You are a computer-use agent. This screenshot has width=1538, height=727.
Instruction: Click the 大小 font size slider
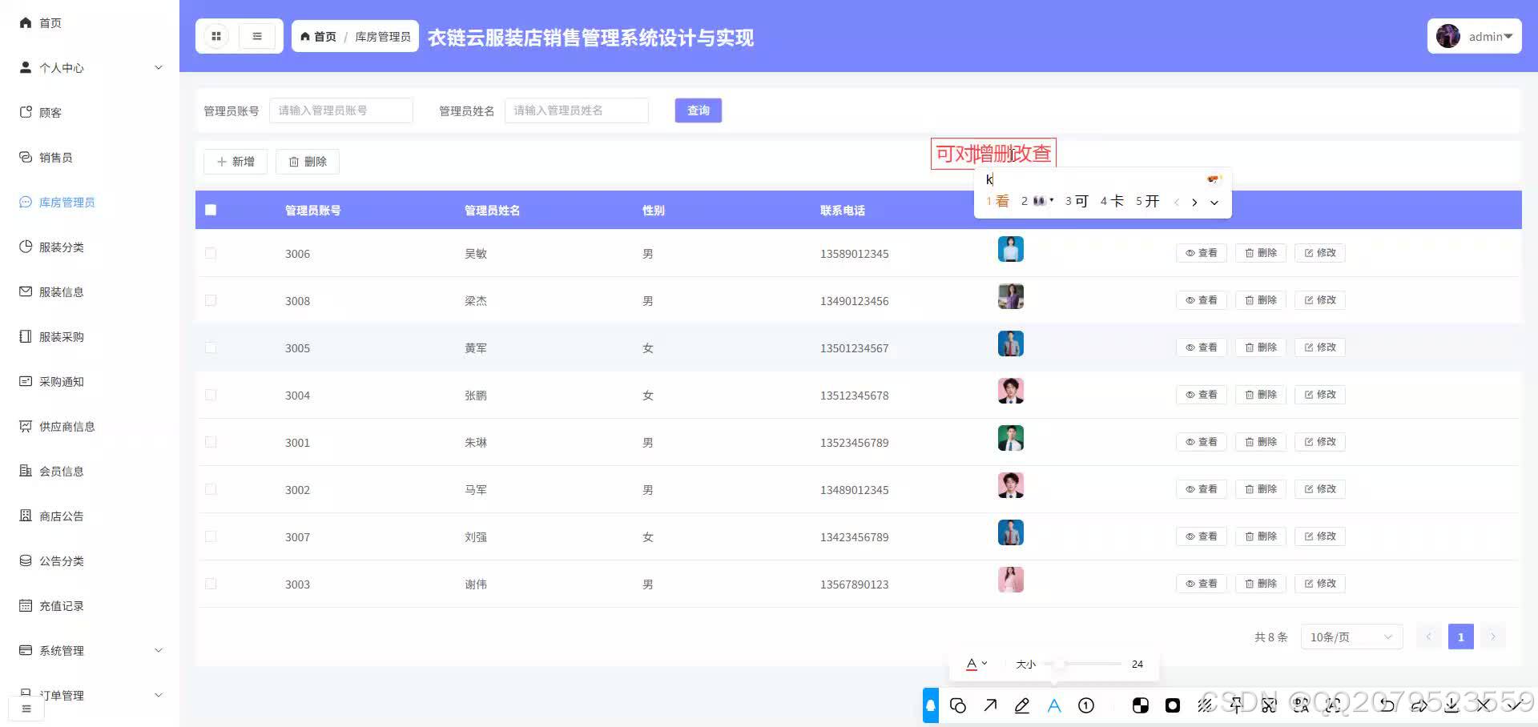pyautogui.click(x=1083, y=664)
